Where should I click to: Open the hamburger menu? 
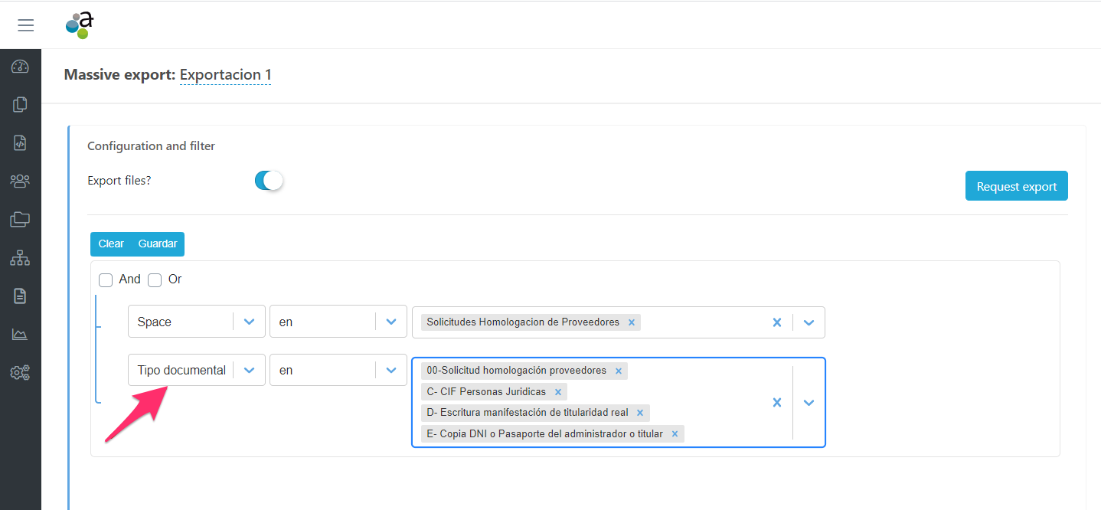click(x=26, y=25)
